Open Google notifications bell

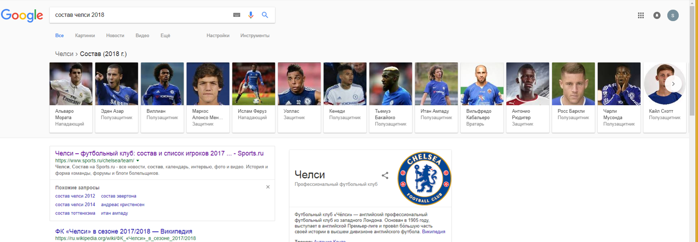[x=657, y=15]
